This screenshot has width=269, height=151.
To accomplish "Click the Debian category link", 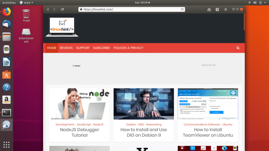I will pos(131,124).
